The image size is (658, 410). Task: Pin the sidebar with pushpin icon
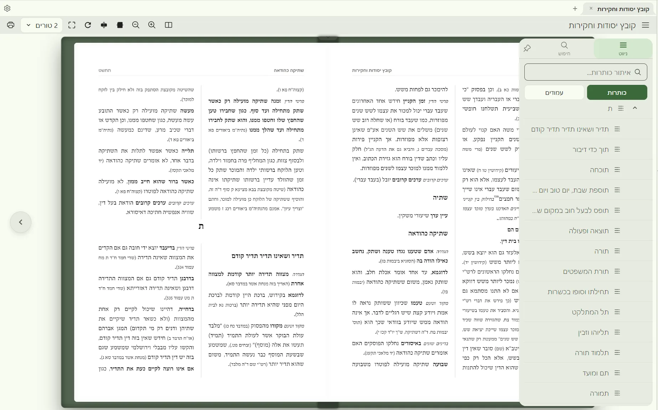tap(527, 48)
